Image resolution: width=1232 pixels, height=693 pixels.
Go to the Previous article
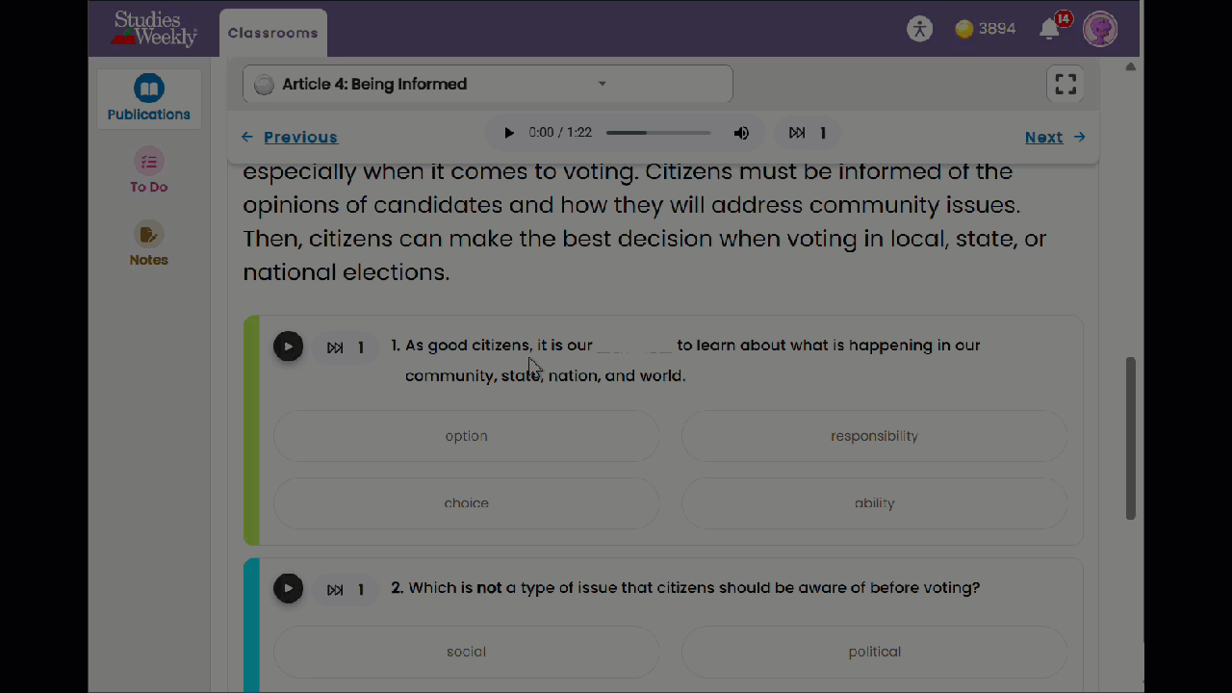pos(290,137)
